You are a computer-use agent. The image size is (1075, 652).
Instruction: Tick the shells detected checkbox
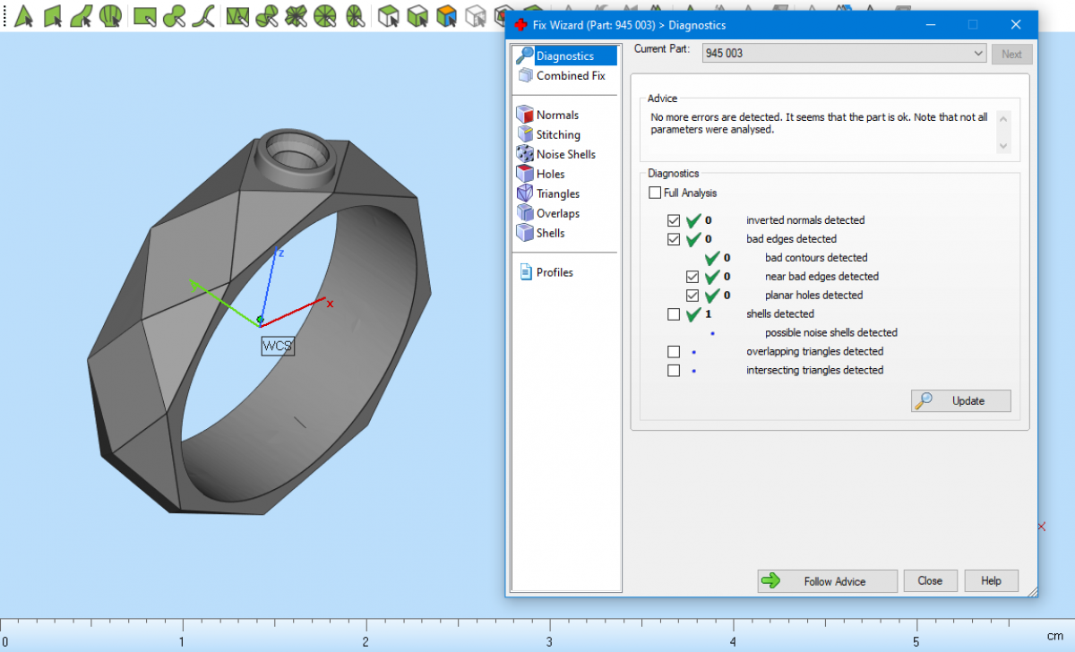(x=674, y=314)
